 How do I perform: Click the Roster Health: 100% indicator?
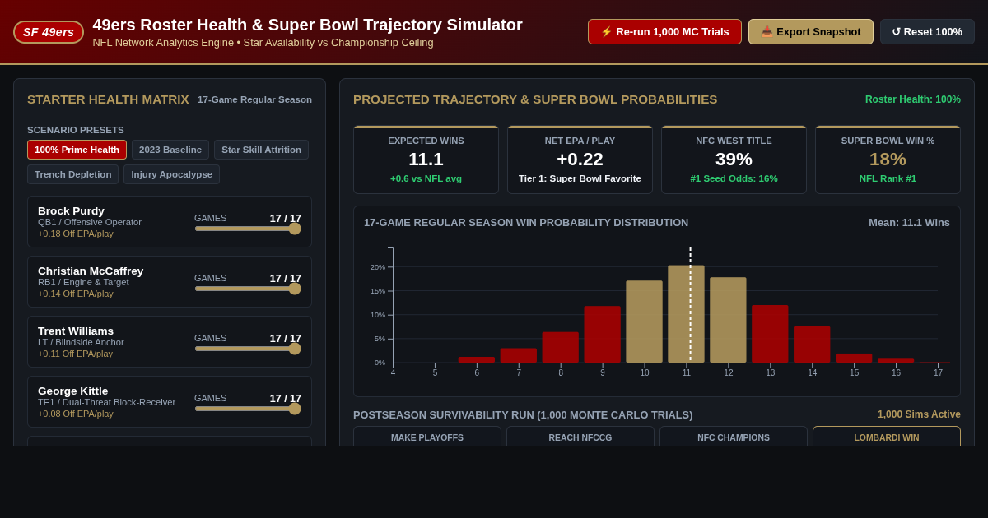913,99
